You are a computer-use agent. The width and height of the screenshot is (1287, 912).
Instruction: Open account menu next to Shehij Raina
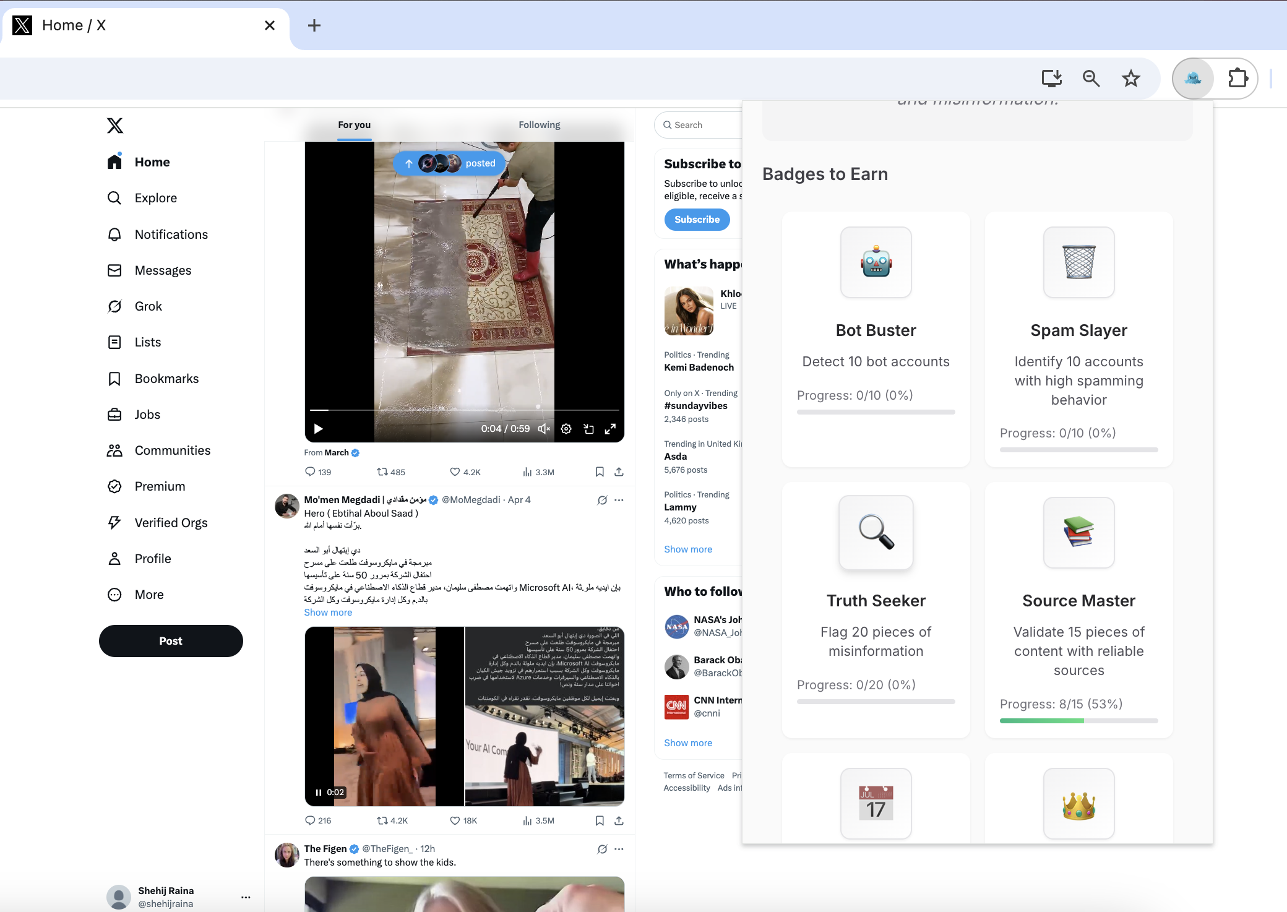(246, 897)
